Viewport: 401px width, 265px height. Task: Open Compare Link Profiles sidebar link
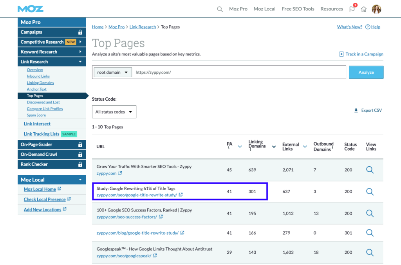pos(45,109)
